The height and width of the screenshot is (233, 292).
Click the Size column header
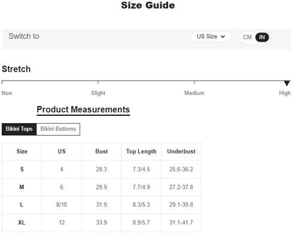coord(22,151)
